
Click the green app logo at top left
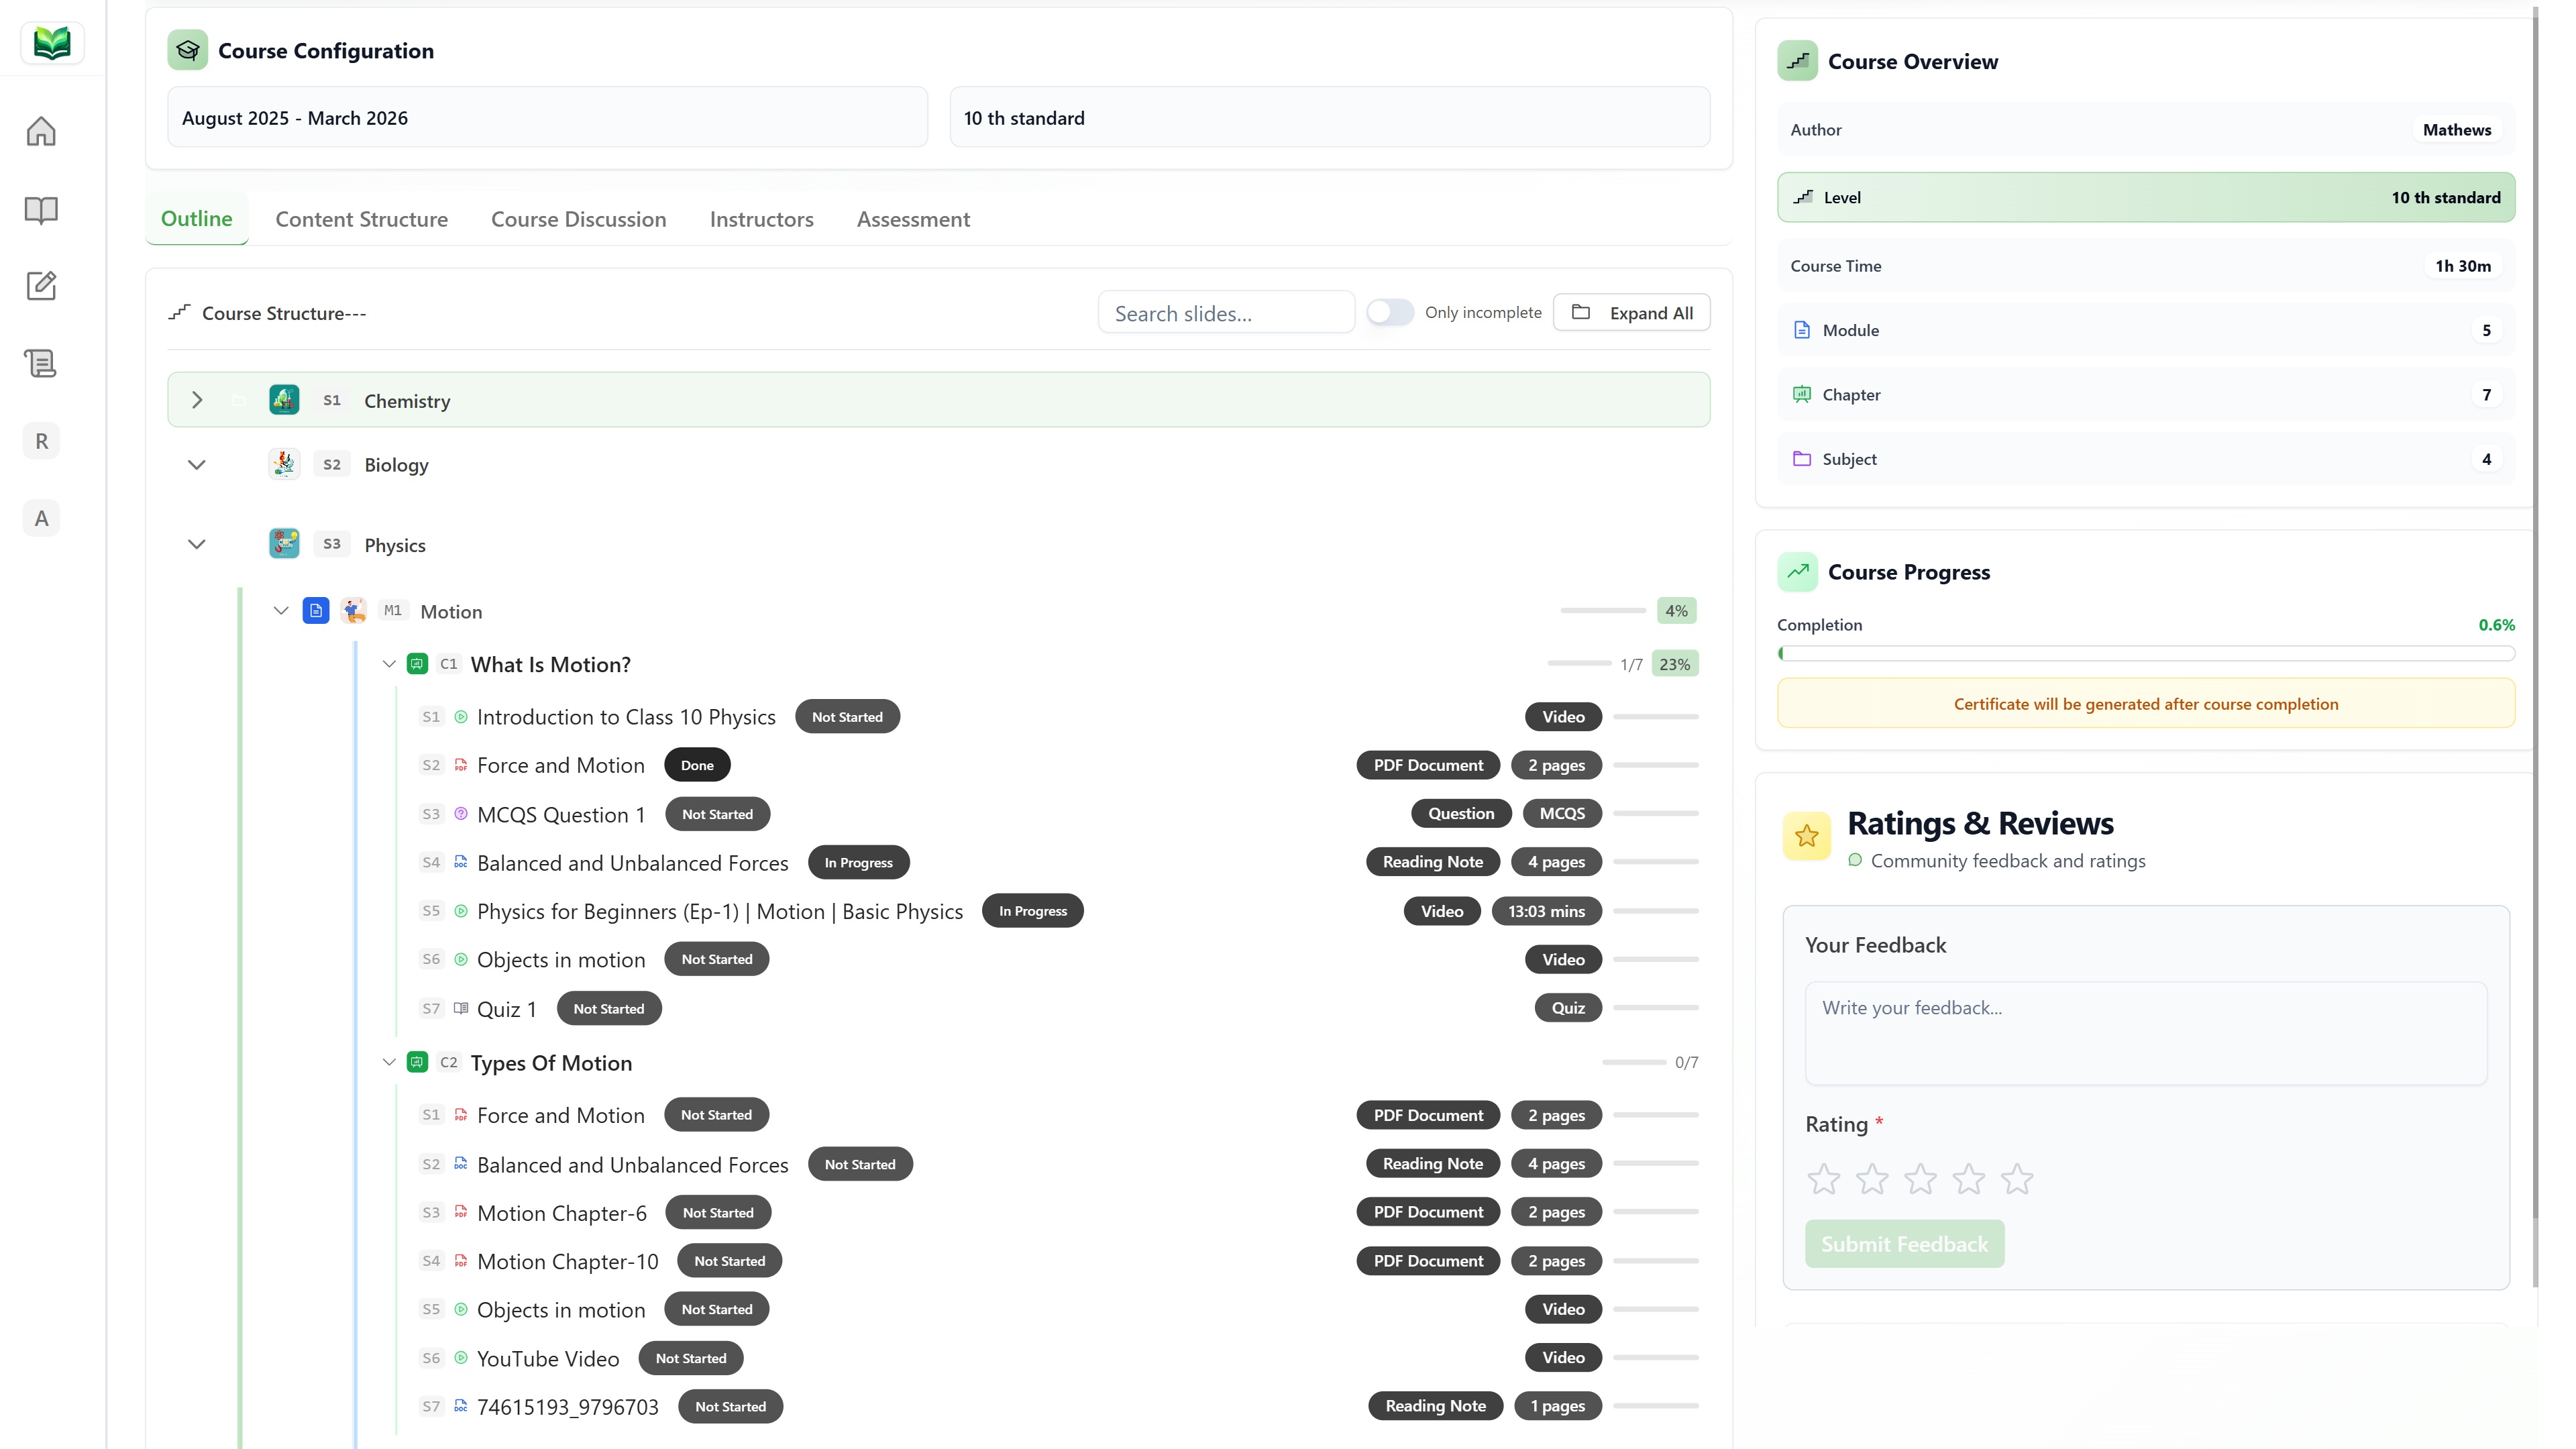52,42
